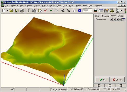This screenshot has width=127, height=92.
Task: Open file using the folder icon
Action: (x=11, y=11)
